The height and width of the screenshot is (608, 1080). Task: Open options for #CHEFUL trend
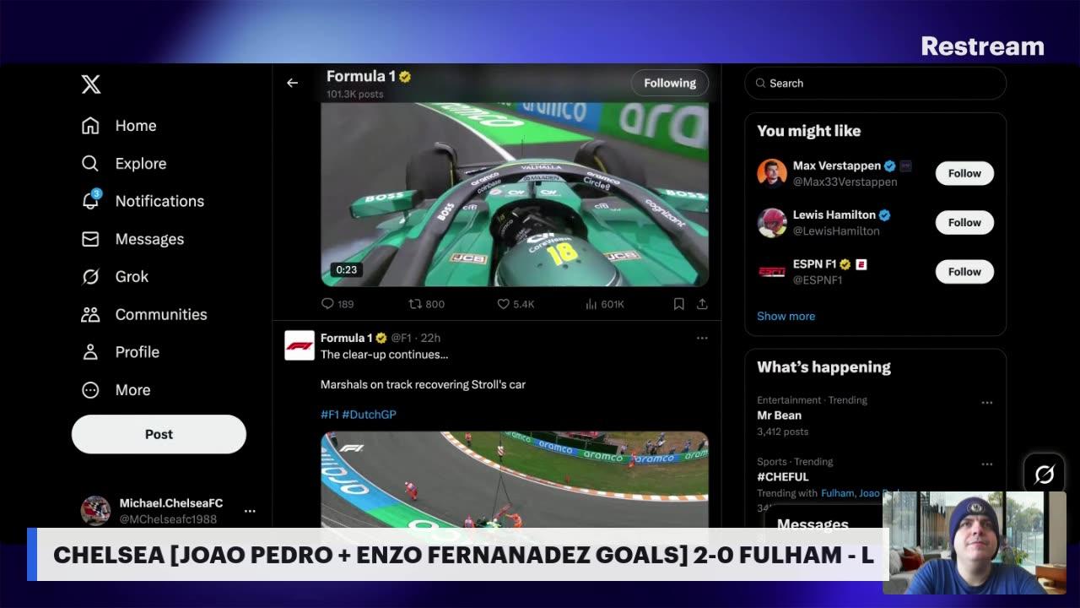coord(987,464)
